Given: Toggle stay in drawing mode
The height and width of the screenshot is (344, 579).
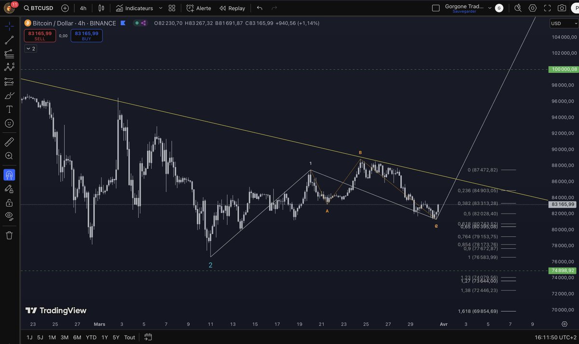Looking at the screenshot, I should pyautogui.click(x=9, y=188).
